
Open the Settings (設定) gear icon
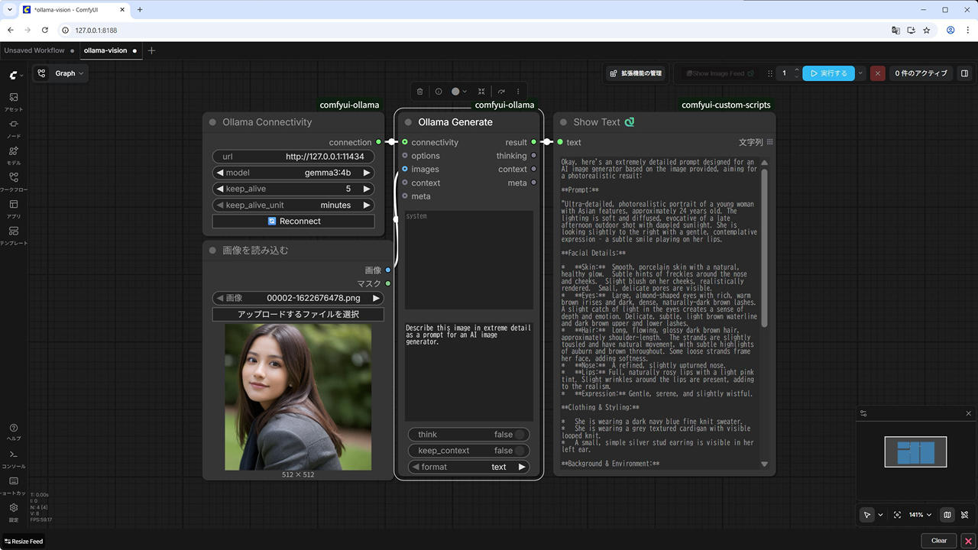14,511
